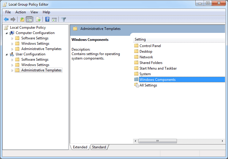Select Control Panel text in list
This screenshot has height=159, width=228.
(150, 46)
